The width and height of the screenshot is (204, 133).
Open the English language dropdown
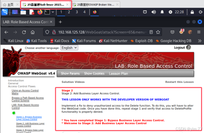pos(69,48)
